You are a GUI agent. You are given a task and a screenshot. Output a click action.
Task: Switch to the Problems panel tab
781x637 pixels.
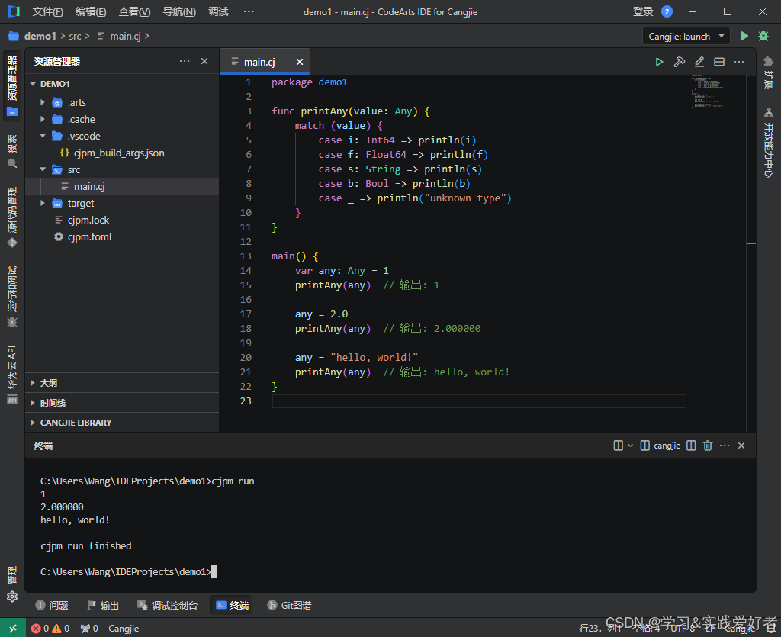tap(52, 605)
